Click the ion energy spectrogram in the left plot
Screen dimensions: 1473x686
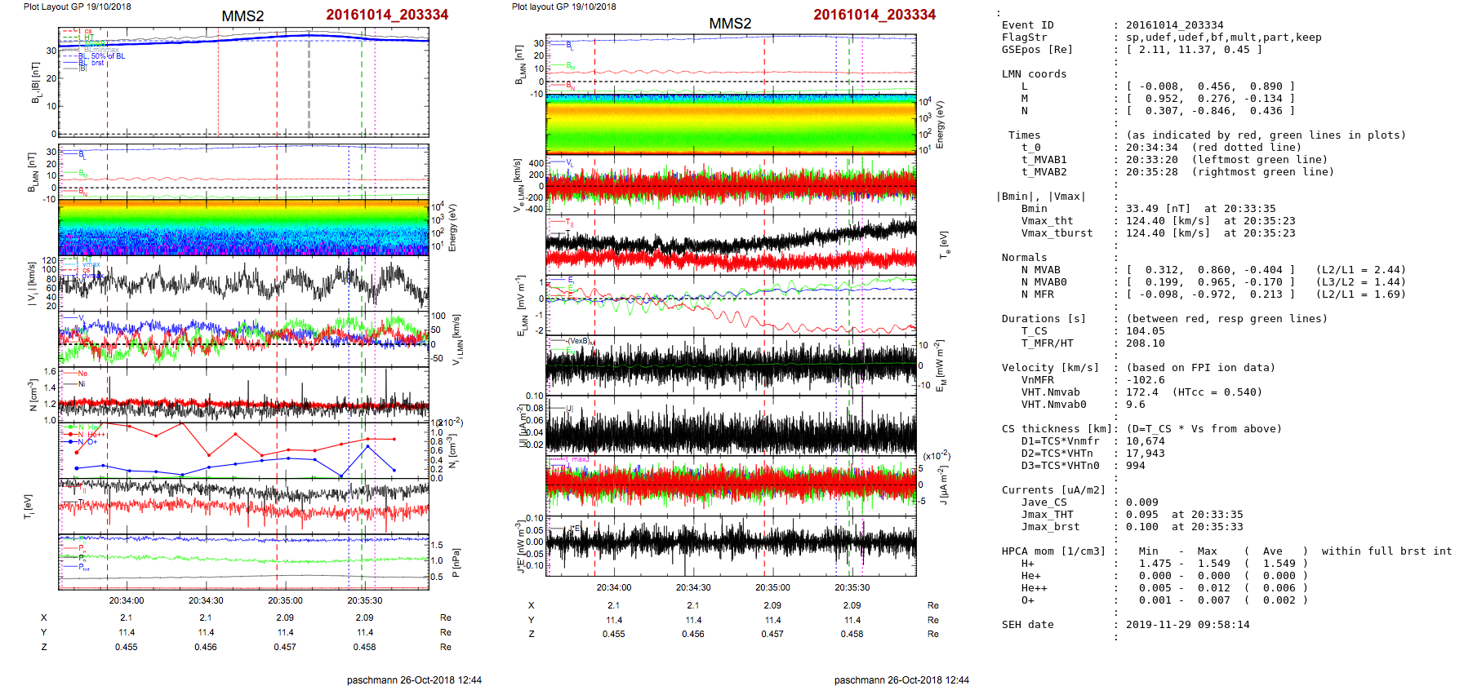coord(243,228)
